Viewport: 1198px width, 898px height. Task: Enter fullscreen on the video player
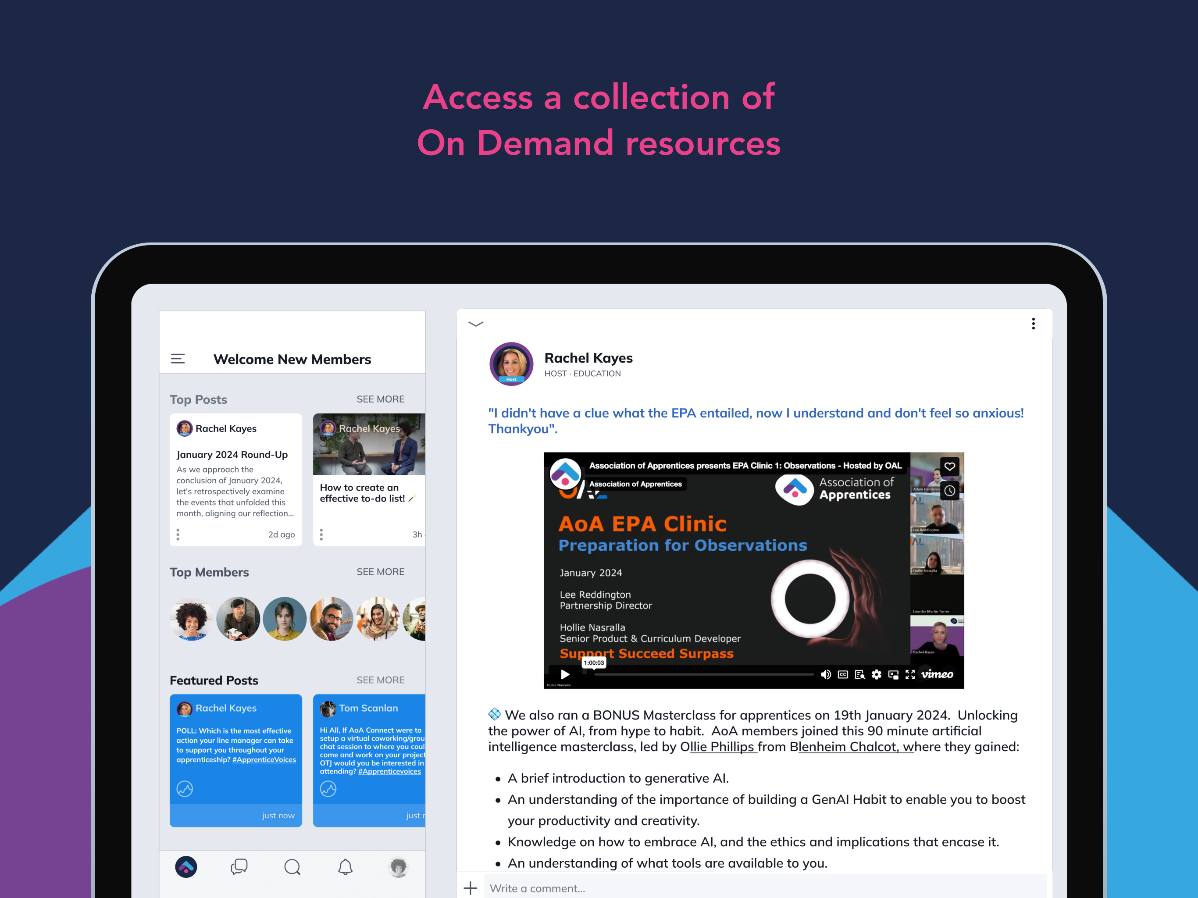[x=910, y=674]
